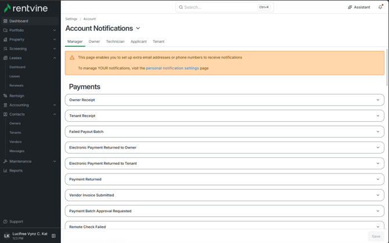Open the Renewals submenu item

point(16,85)
